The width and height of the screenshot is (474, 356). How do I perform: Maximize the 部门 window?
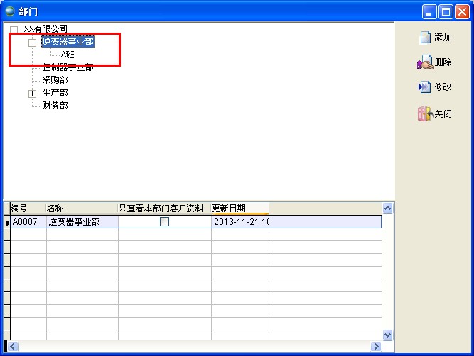(x=446, y=11)
